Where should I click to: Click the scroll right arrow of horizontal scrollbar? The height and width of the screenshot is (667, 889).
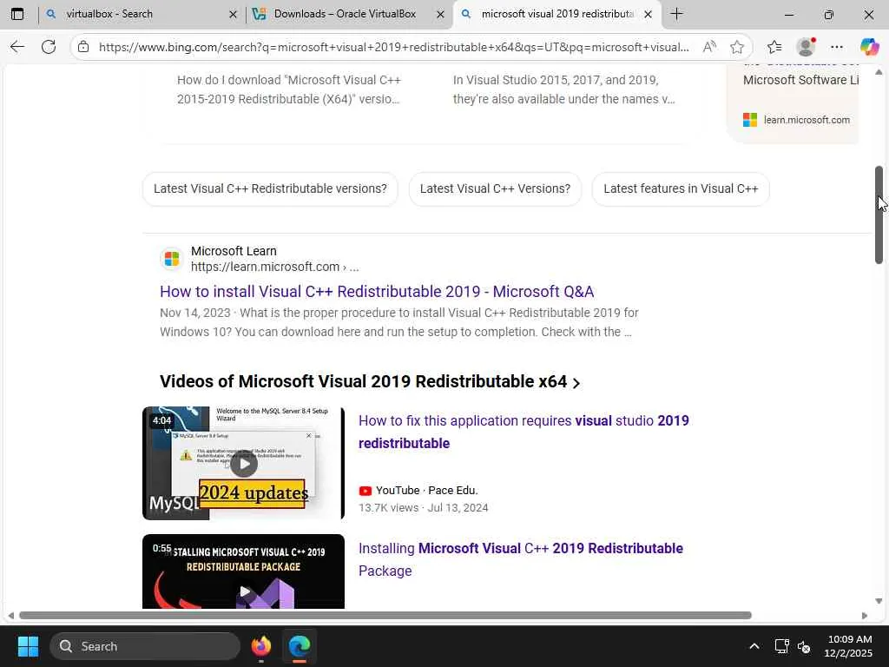[864, 616]
